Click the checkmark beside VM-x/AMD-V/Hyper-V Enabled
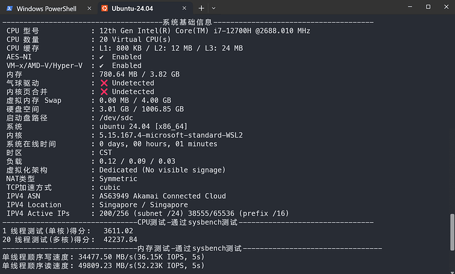 (102, 66)
